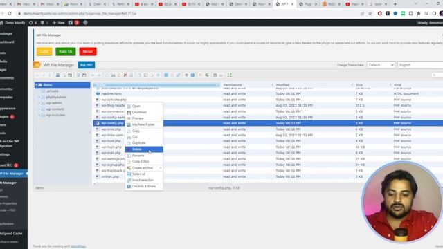Click the green Rate Us button

(66, 51)
